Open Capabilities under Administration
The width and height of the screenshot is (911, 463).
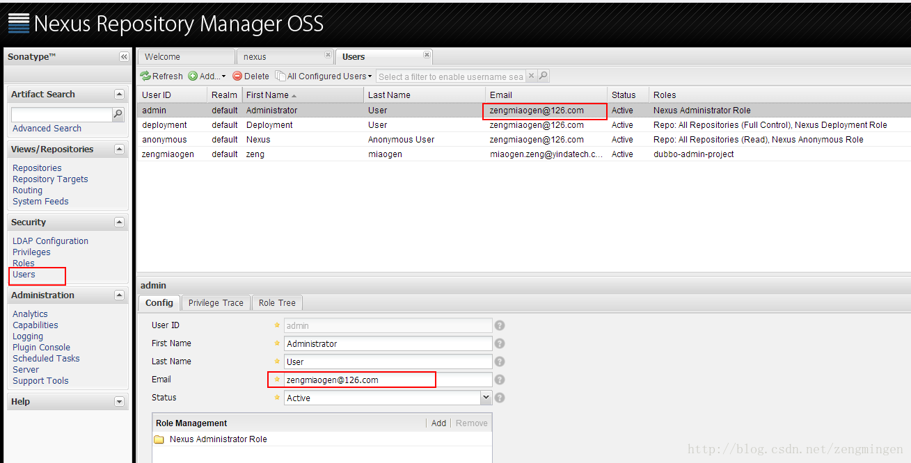(35, 325)
